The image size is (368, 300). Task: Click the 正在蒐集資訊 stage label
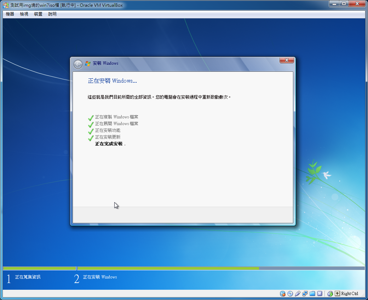pos(28,277)
